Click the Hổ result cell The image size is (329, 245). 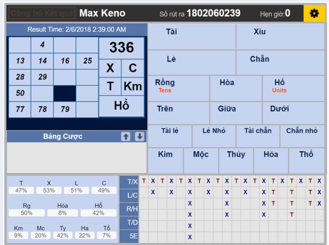click(x=121, y=106)
